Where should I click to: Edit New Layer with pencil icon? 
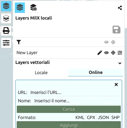point(100,53)
